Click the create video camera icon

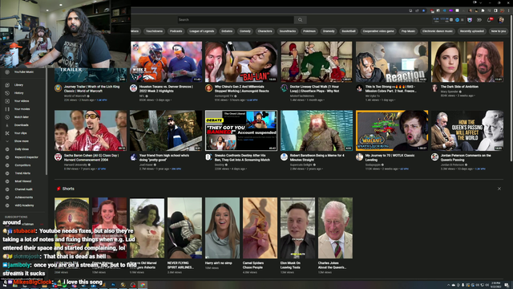tap(479, 20)
